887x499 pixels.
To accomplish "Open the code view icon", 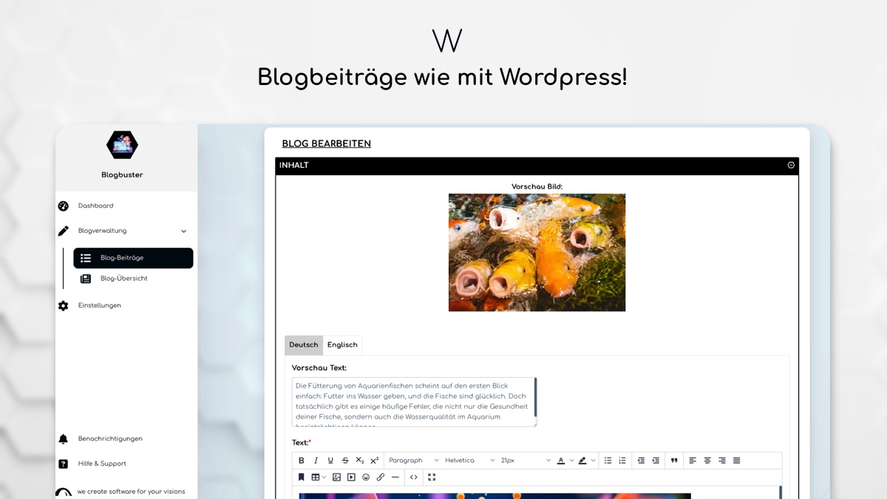I will [x=415, y=477].
